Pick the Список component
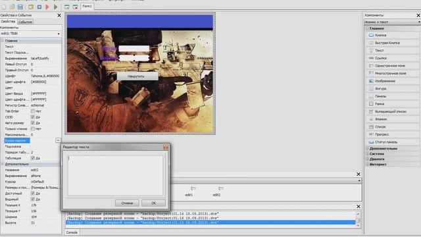421x237 pixels. click(393, 126)
